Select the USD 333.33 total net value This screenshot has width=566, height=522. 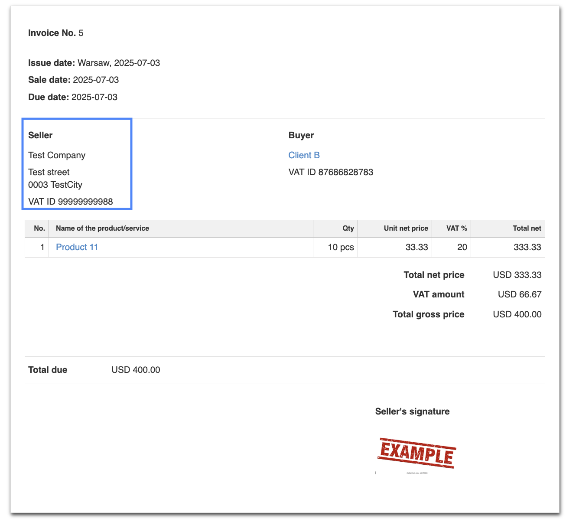pyautogui.click(x=517, y=275)
